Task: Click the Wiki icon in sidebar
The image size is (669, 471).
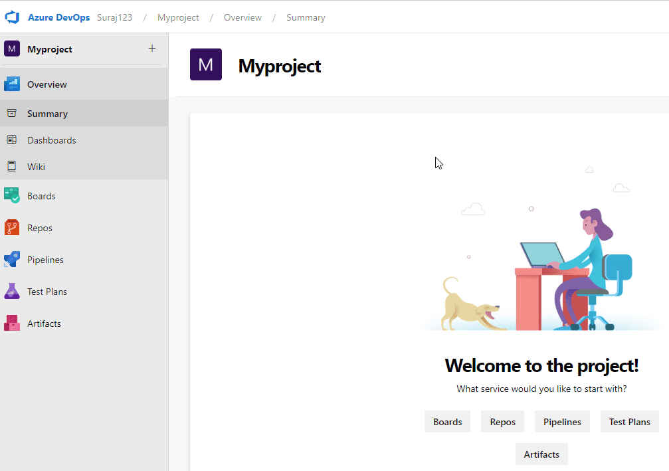Action: coord(12,167)
